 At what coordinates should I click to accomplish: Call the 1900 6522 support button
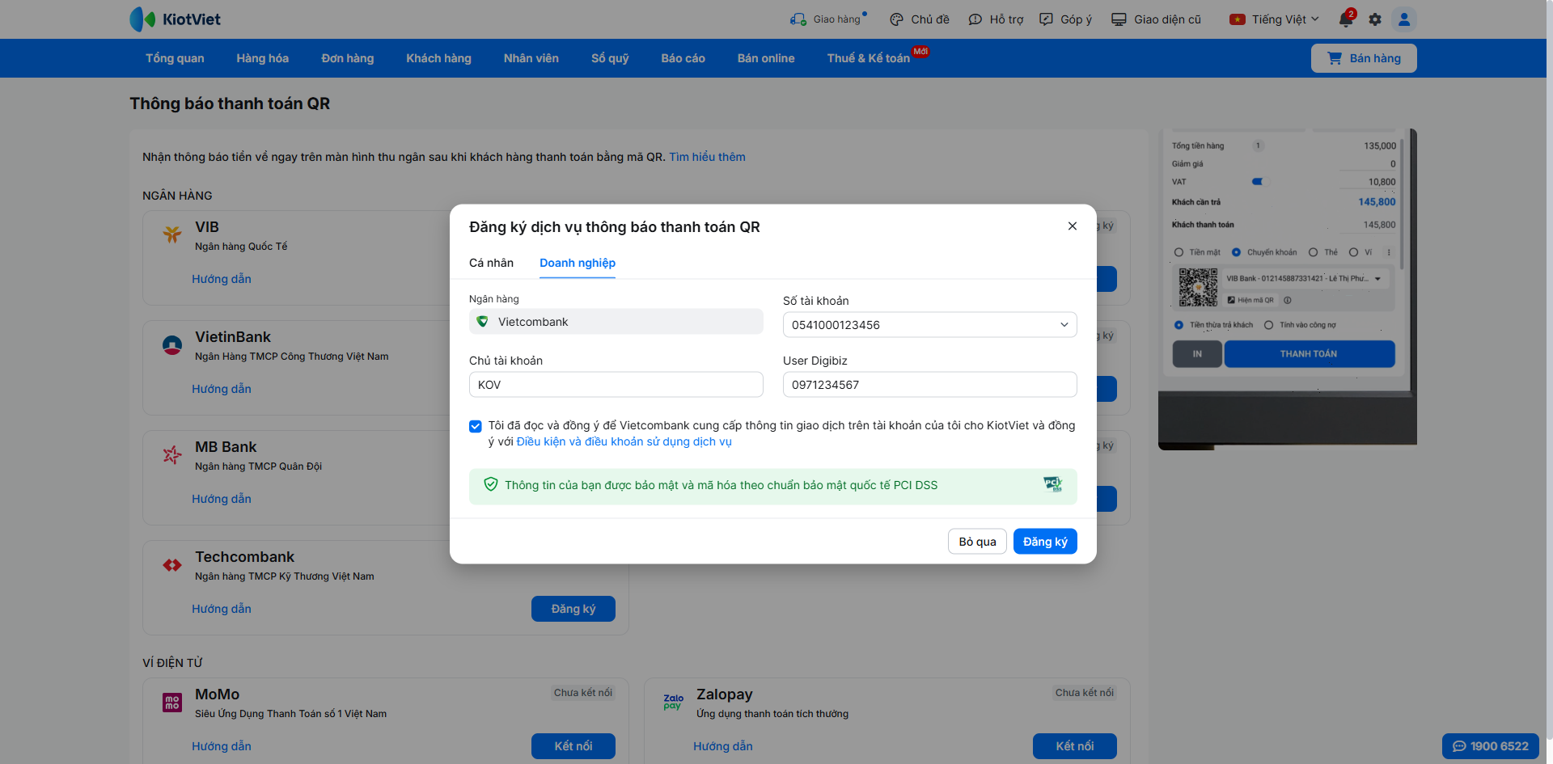(1491, 746)
